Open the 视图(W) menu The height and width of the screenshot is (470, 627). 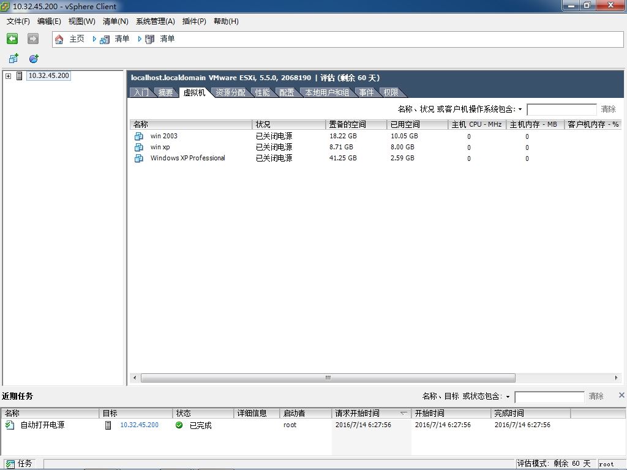[81, 21]
